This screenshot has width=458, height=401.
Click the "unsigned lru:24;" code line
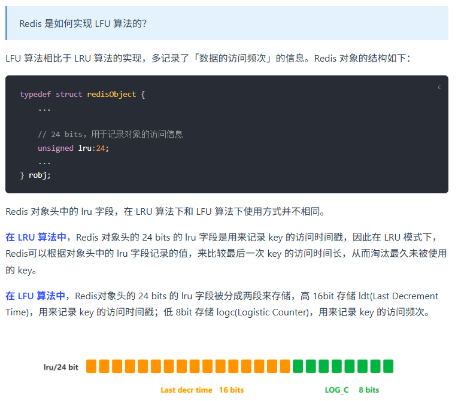pos(73,148)
